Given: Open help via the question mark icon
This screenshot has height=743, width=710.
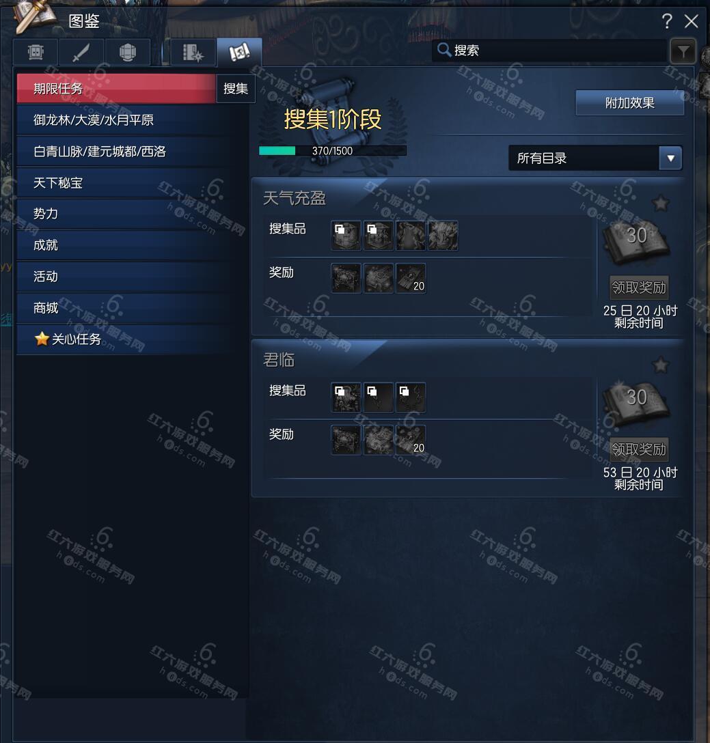Looking at the screenshot, I should [x=667, y=21].
